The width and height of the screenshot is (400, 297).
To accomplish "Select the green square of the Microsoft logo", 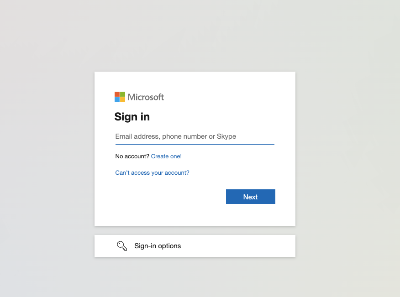I will coord(122,94).
